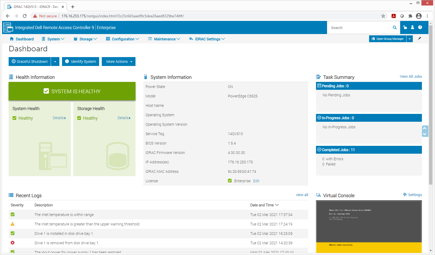Open the More Actions dropdown
Viewport: 435px width, 255px height.
118,62
